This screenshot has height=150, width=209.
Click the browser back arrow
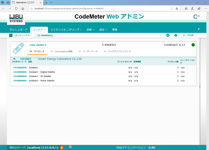pyautogui.click(x=4, y=9)
